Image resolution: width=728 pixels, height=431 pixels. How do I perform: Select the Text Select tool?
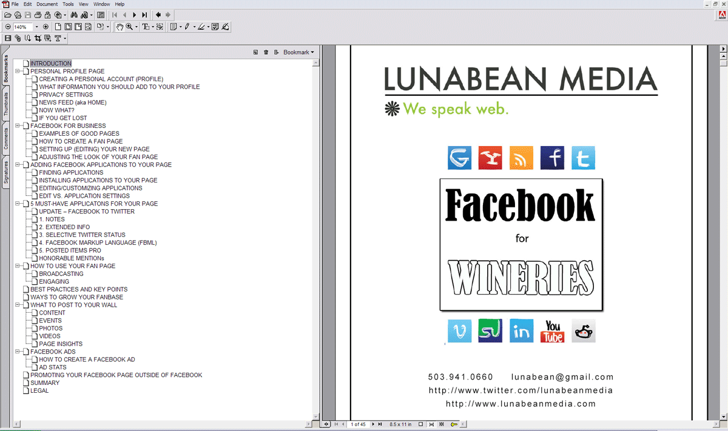(x=146, y=27)
